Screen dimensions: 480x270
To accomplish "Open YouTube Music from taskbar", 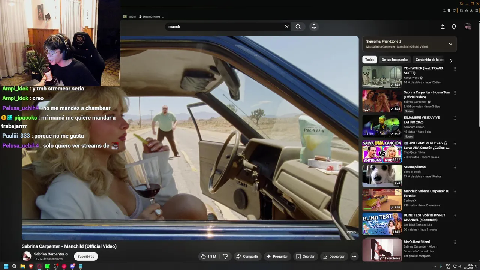I will pos(64,266).
